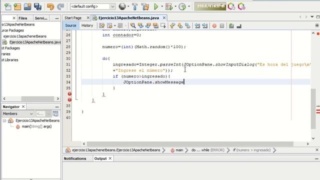Screen dimensions: 320x180
Task: Open the Profile Project dropdown arrow
Action: coord(189,6)
